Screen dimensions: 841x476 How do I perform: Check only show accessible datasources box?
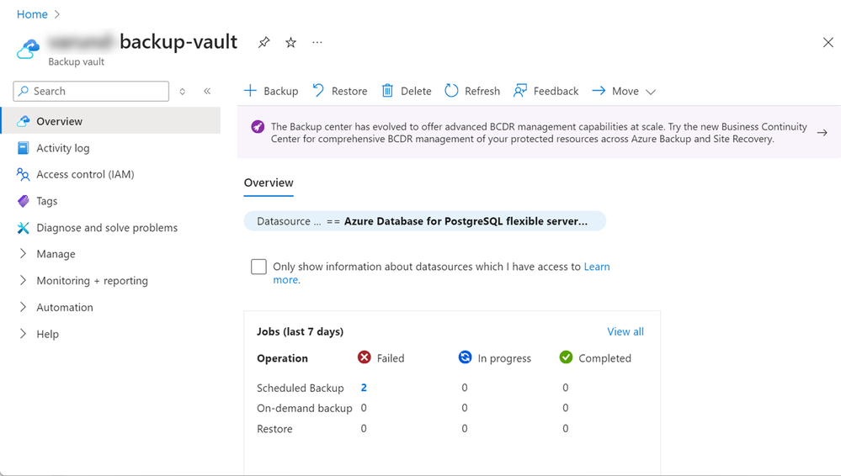258,267
